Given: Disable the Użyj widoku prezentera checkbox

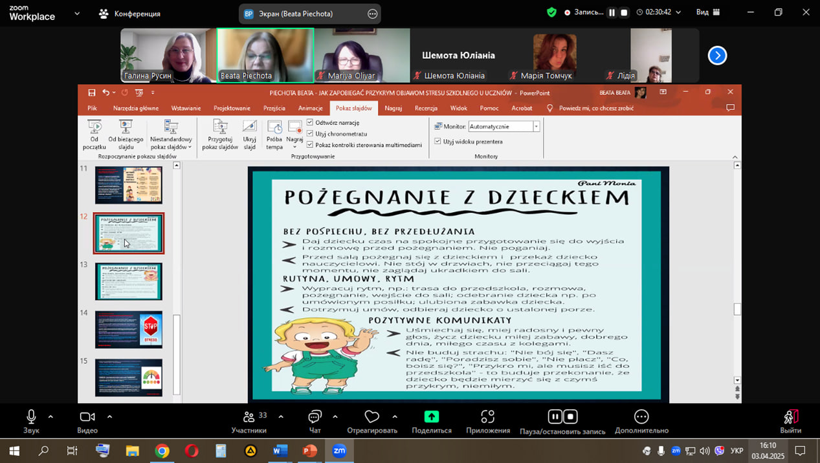Looking at the screenshot, I should tap(438, 141).
